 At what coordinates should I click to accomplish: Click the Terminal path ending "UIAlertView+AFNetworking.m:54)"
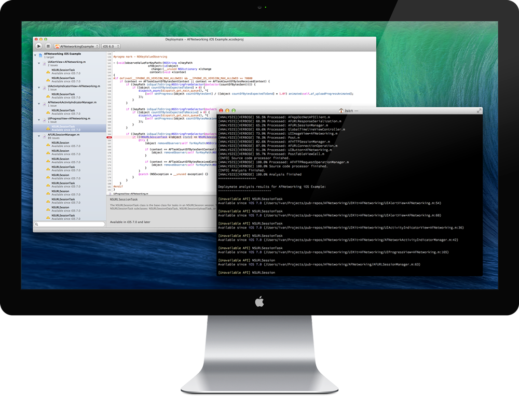coord(352,203)
